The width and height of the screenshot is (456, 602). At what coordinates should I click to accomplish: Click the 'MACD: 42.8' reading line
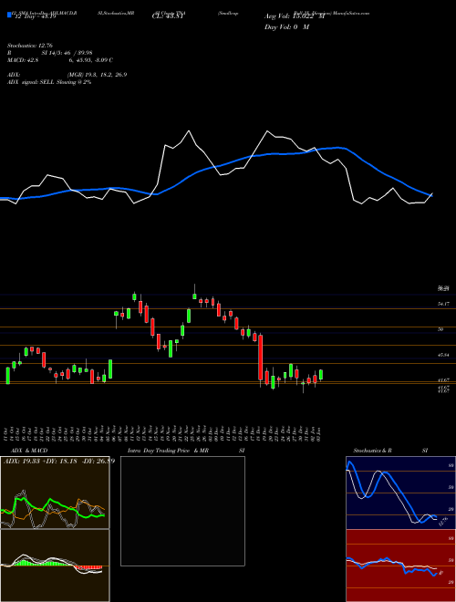pyautogui.click(x=60, y=60)
